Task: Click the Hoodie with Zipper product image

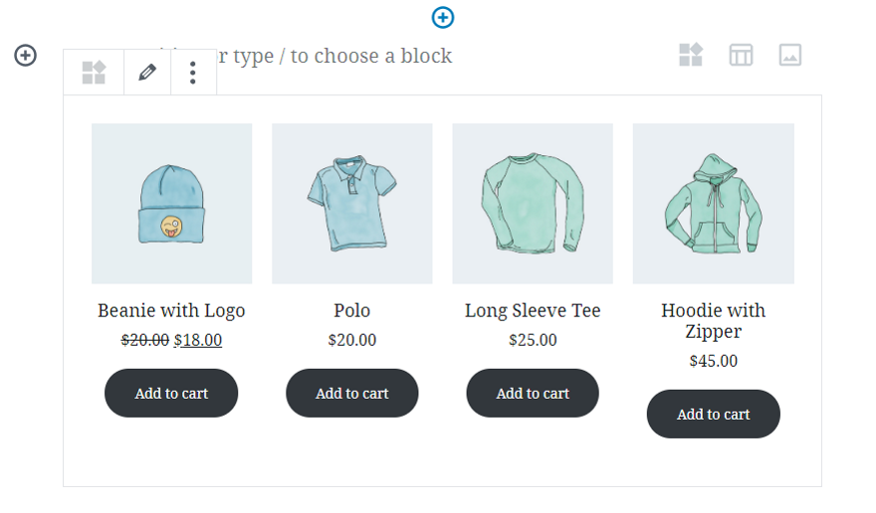Action: (714, 204)
